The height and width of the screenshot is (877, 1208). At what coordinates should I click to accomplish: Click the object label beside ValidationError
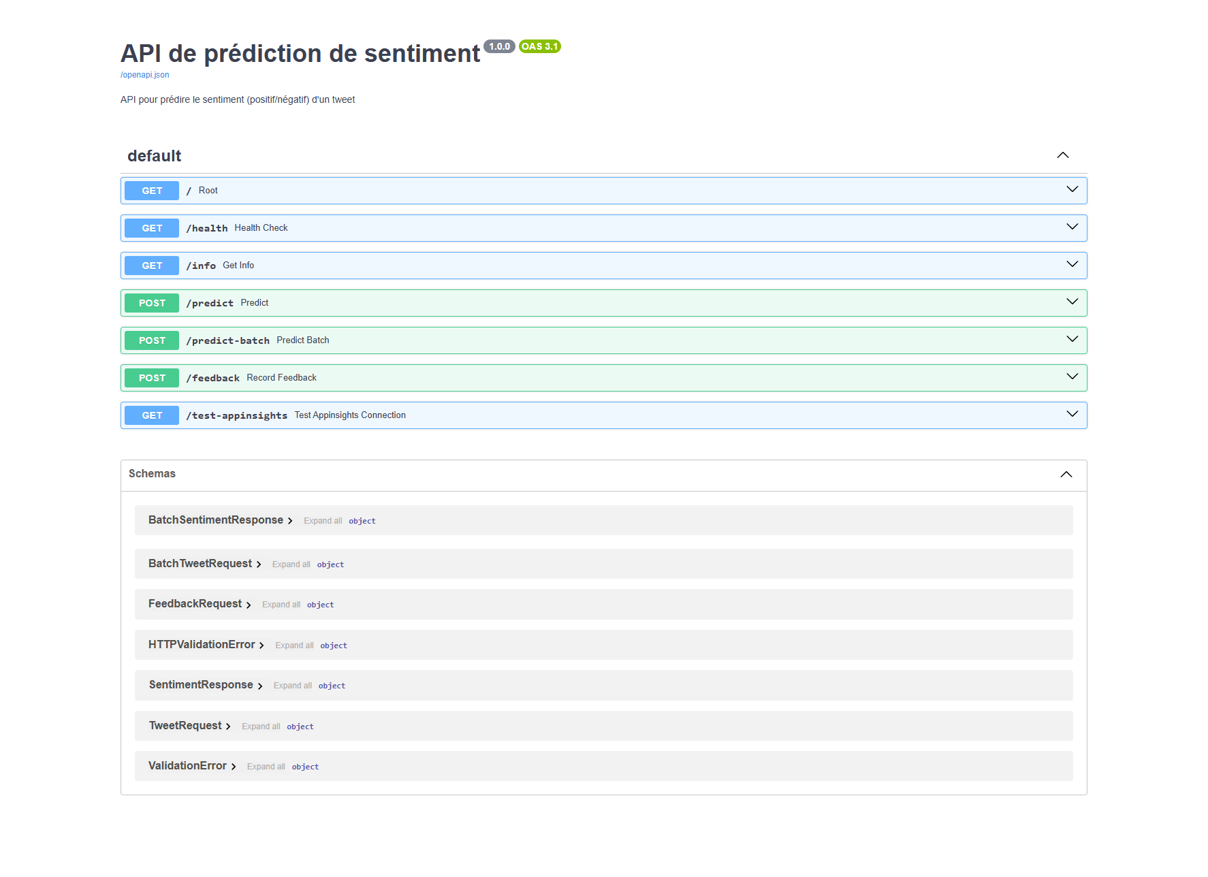(305, 767)
